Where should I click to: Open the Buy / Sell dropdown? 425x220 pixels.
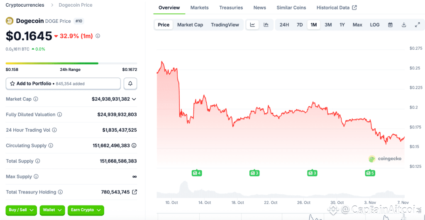[x=21, y=210]
